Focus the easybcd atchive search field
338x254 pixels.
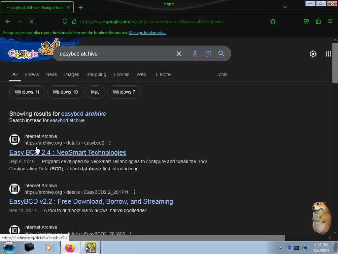(117, 54)
